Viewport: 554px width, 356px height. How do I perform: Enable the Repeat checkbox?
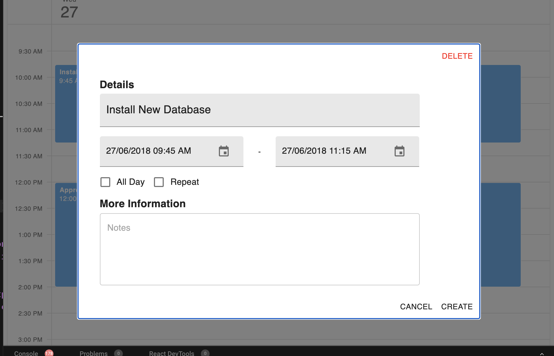[x=159, y=182]
